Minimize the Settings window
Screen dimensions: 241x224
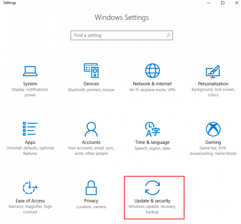tap(209, 3)
